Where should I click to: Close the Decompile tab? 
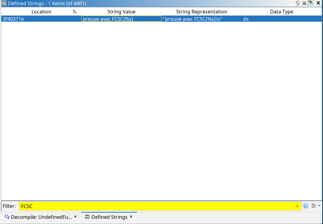click(75, 217)
